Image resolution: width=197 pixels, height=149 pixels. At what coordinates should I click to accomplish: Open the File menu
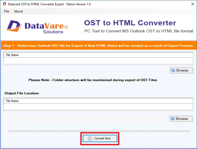point(7,11)
